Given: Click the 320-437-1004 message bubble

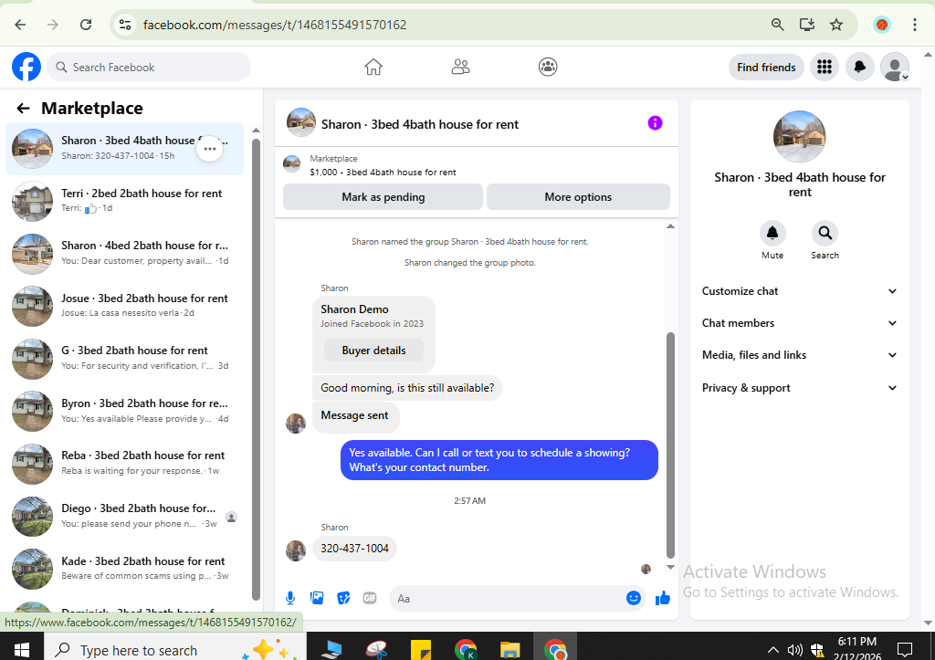Looking at the screenshot, I should click(x=355, y=549).
